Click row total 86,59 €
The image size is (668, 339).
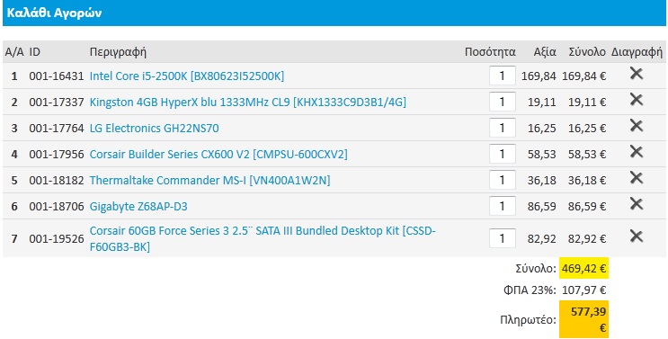point(587,207)
